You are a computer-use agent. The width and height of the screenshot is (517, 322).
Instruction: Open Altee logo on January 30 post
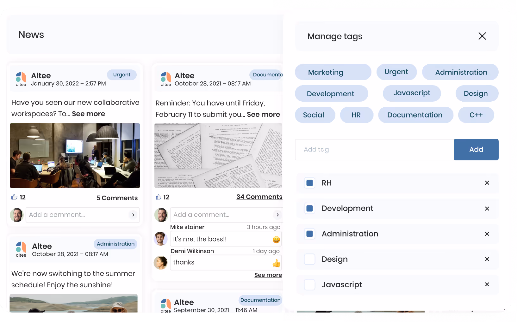pyautogui.click(x=21, y=79)
